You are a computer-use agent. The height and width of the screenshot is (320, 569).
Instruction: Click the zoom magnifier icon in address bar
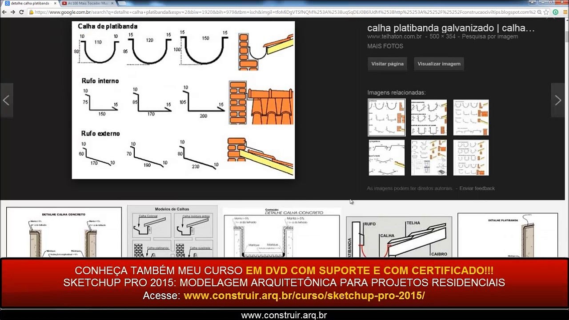coord(539,12)
